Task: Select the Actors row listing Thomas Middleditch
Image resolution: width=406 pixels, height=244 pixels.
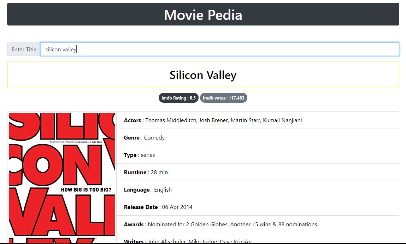Action: coord(258,120)
